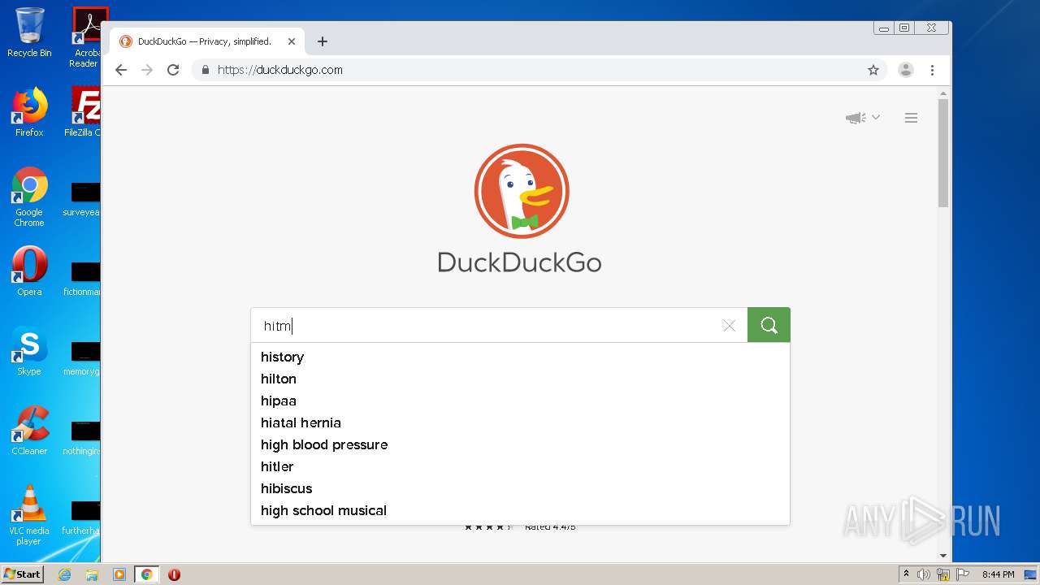Go back with the browser back arrow
Viewport: 1040px width, 585px height.
[121, 70]
